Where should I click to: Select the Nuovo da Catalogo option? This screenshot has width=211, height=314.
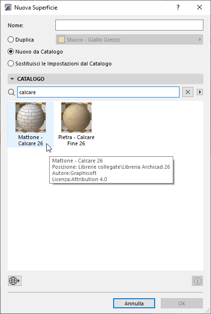coord(11,52)
